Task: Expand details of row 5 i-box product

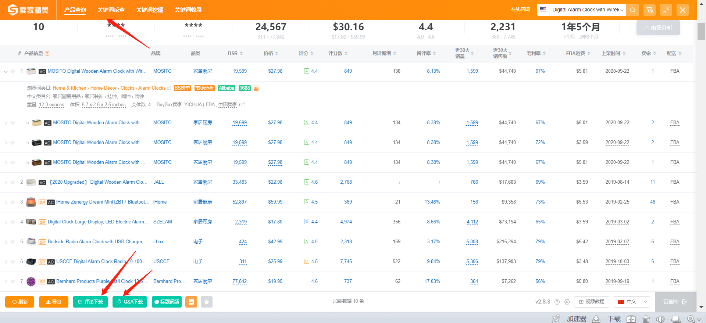Action: tap(6, 242)
